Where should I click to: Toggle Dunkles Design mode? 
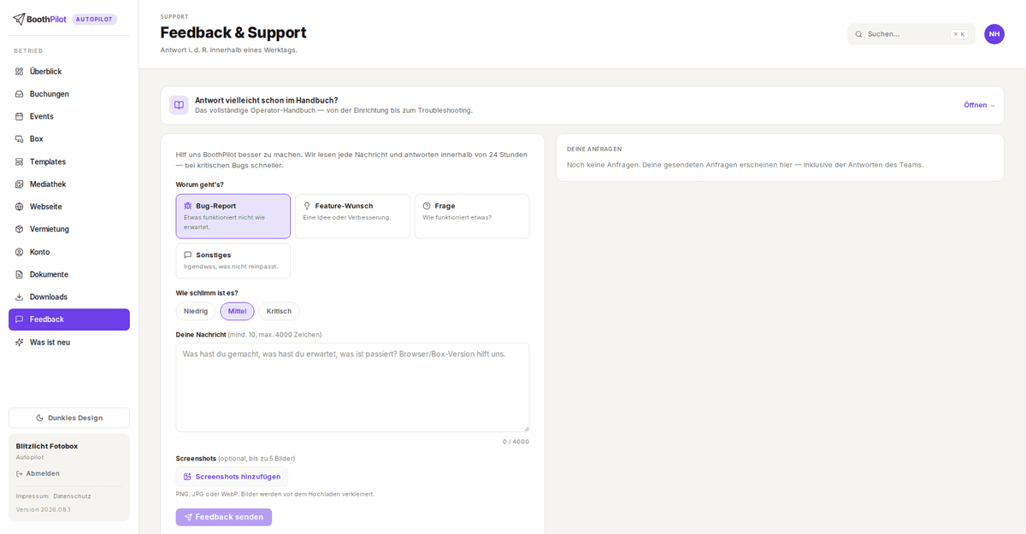tap(69, 418)
